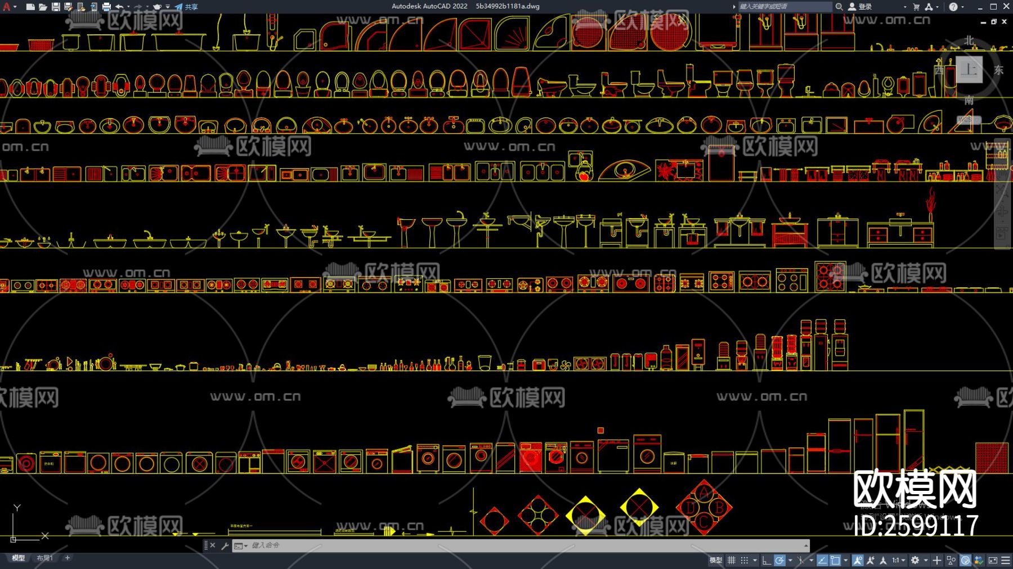Image resolution: width=1013 pixels, height=569 pixels.
Task: Open the redo history dropdown arrow
Action: point(147,7)
